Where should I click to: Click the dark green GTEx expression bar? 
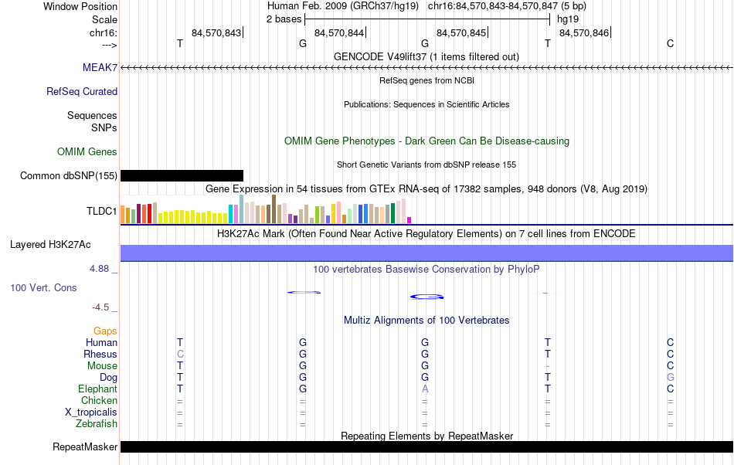tap(392, 213)
